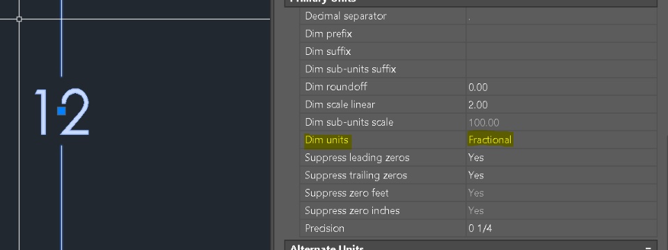Open the Precision 0 1/4 dropdown

click(x=561, y=228)
